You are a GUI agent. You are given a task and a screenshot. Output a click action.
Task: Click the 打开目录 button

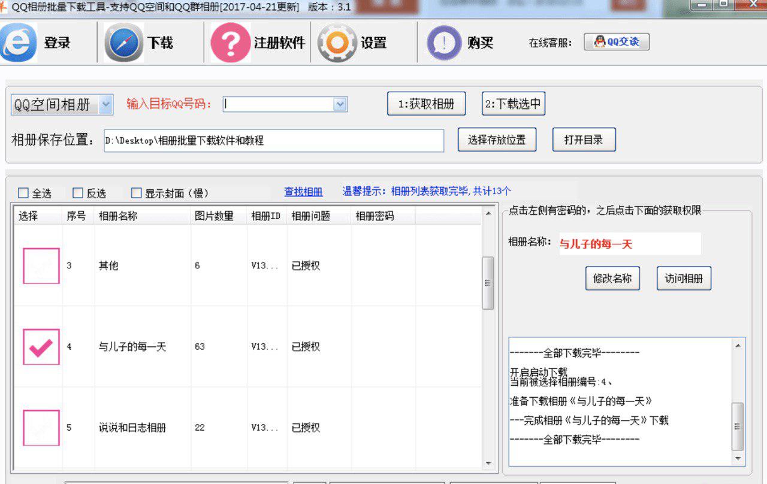pyautogui.click(x=584, y=140)
